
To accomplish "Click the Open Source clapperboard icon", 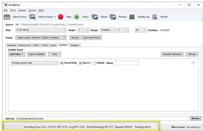I will pyautogui.click(x=7, y=17).
